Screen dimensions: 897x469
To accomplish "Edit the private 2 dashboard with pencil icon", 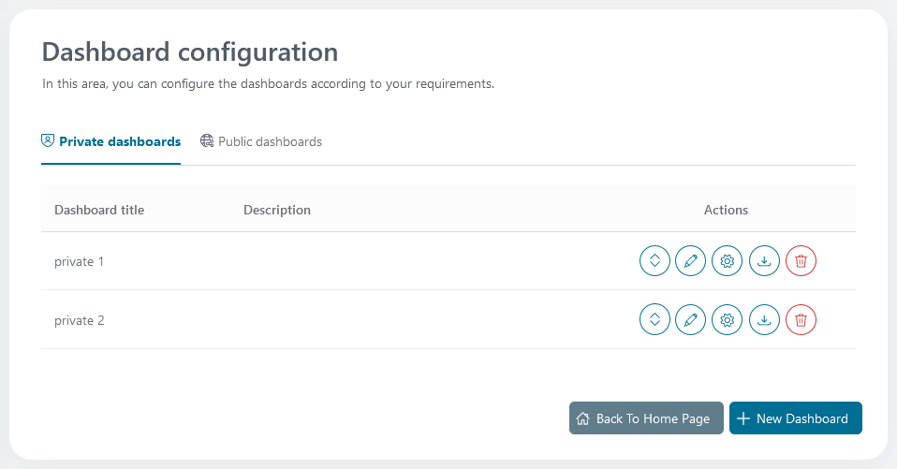I will coord(691,320).
